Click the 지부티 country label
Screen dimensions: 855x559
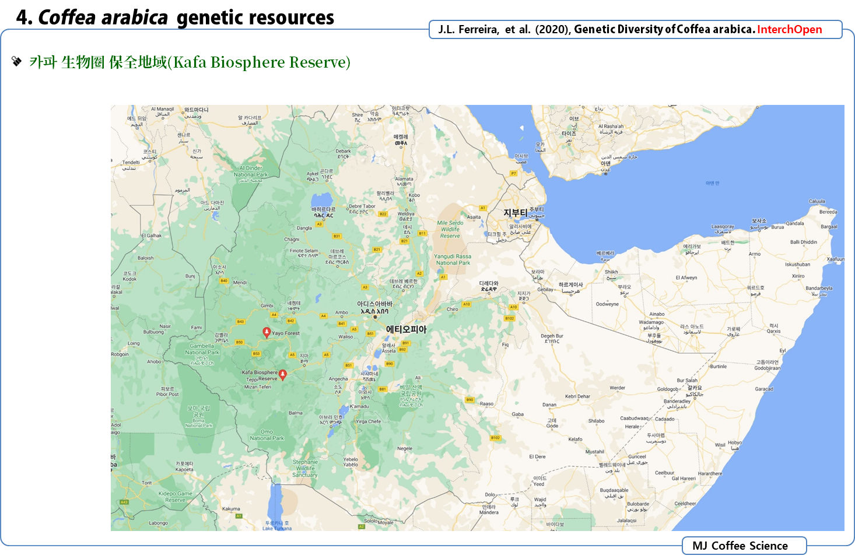pyautogui.click(x=515, y=213)
